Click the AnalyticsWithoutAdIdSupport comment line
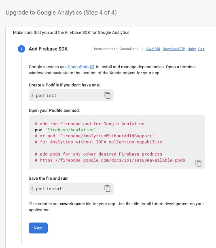The height and width of the screenshot is (248, 216). [x=94, y=136]
